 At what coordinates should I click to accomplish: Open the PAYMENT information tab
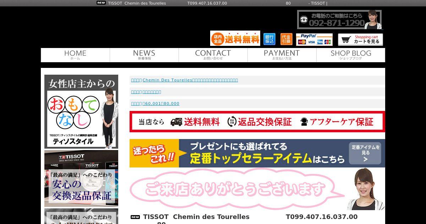[x=282, y=55]
